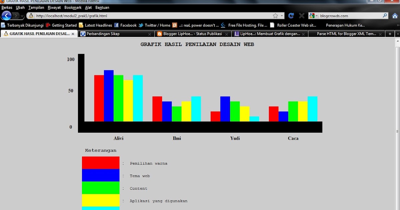This screenshot has width=400, height=210.
Task: Open the Ubah menu
Action: (x=20, y=7)
